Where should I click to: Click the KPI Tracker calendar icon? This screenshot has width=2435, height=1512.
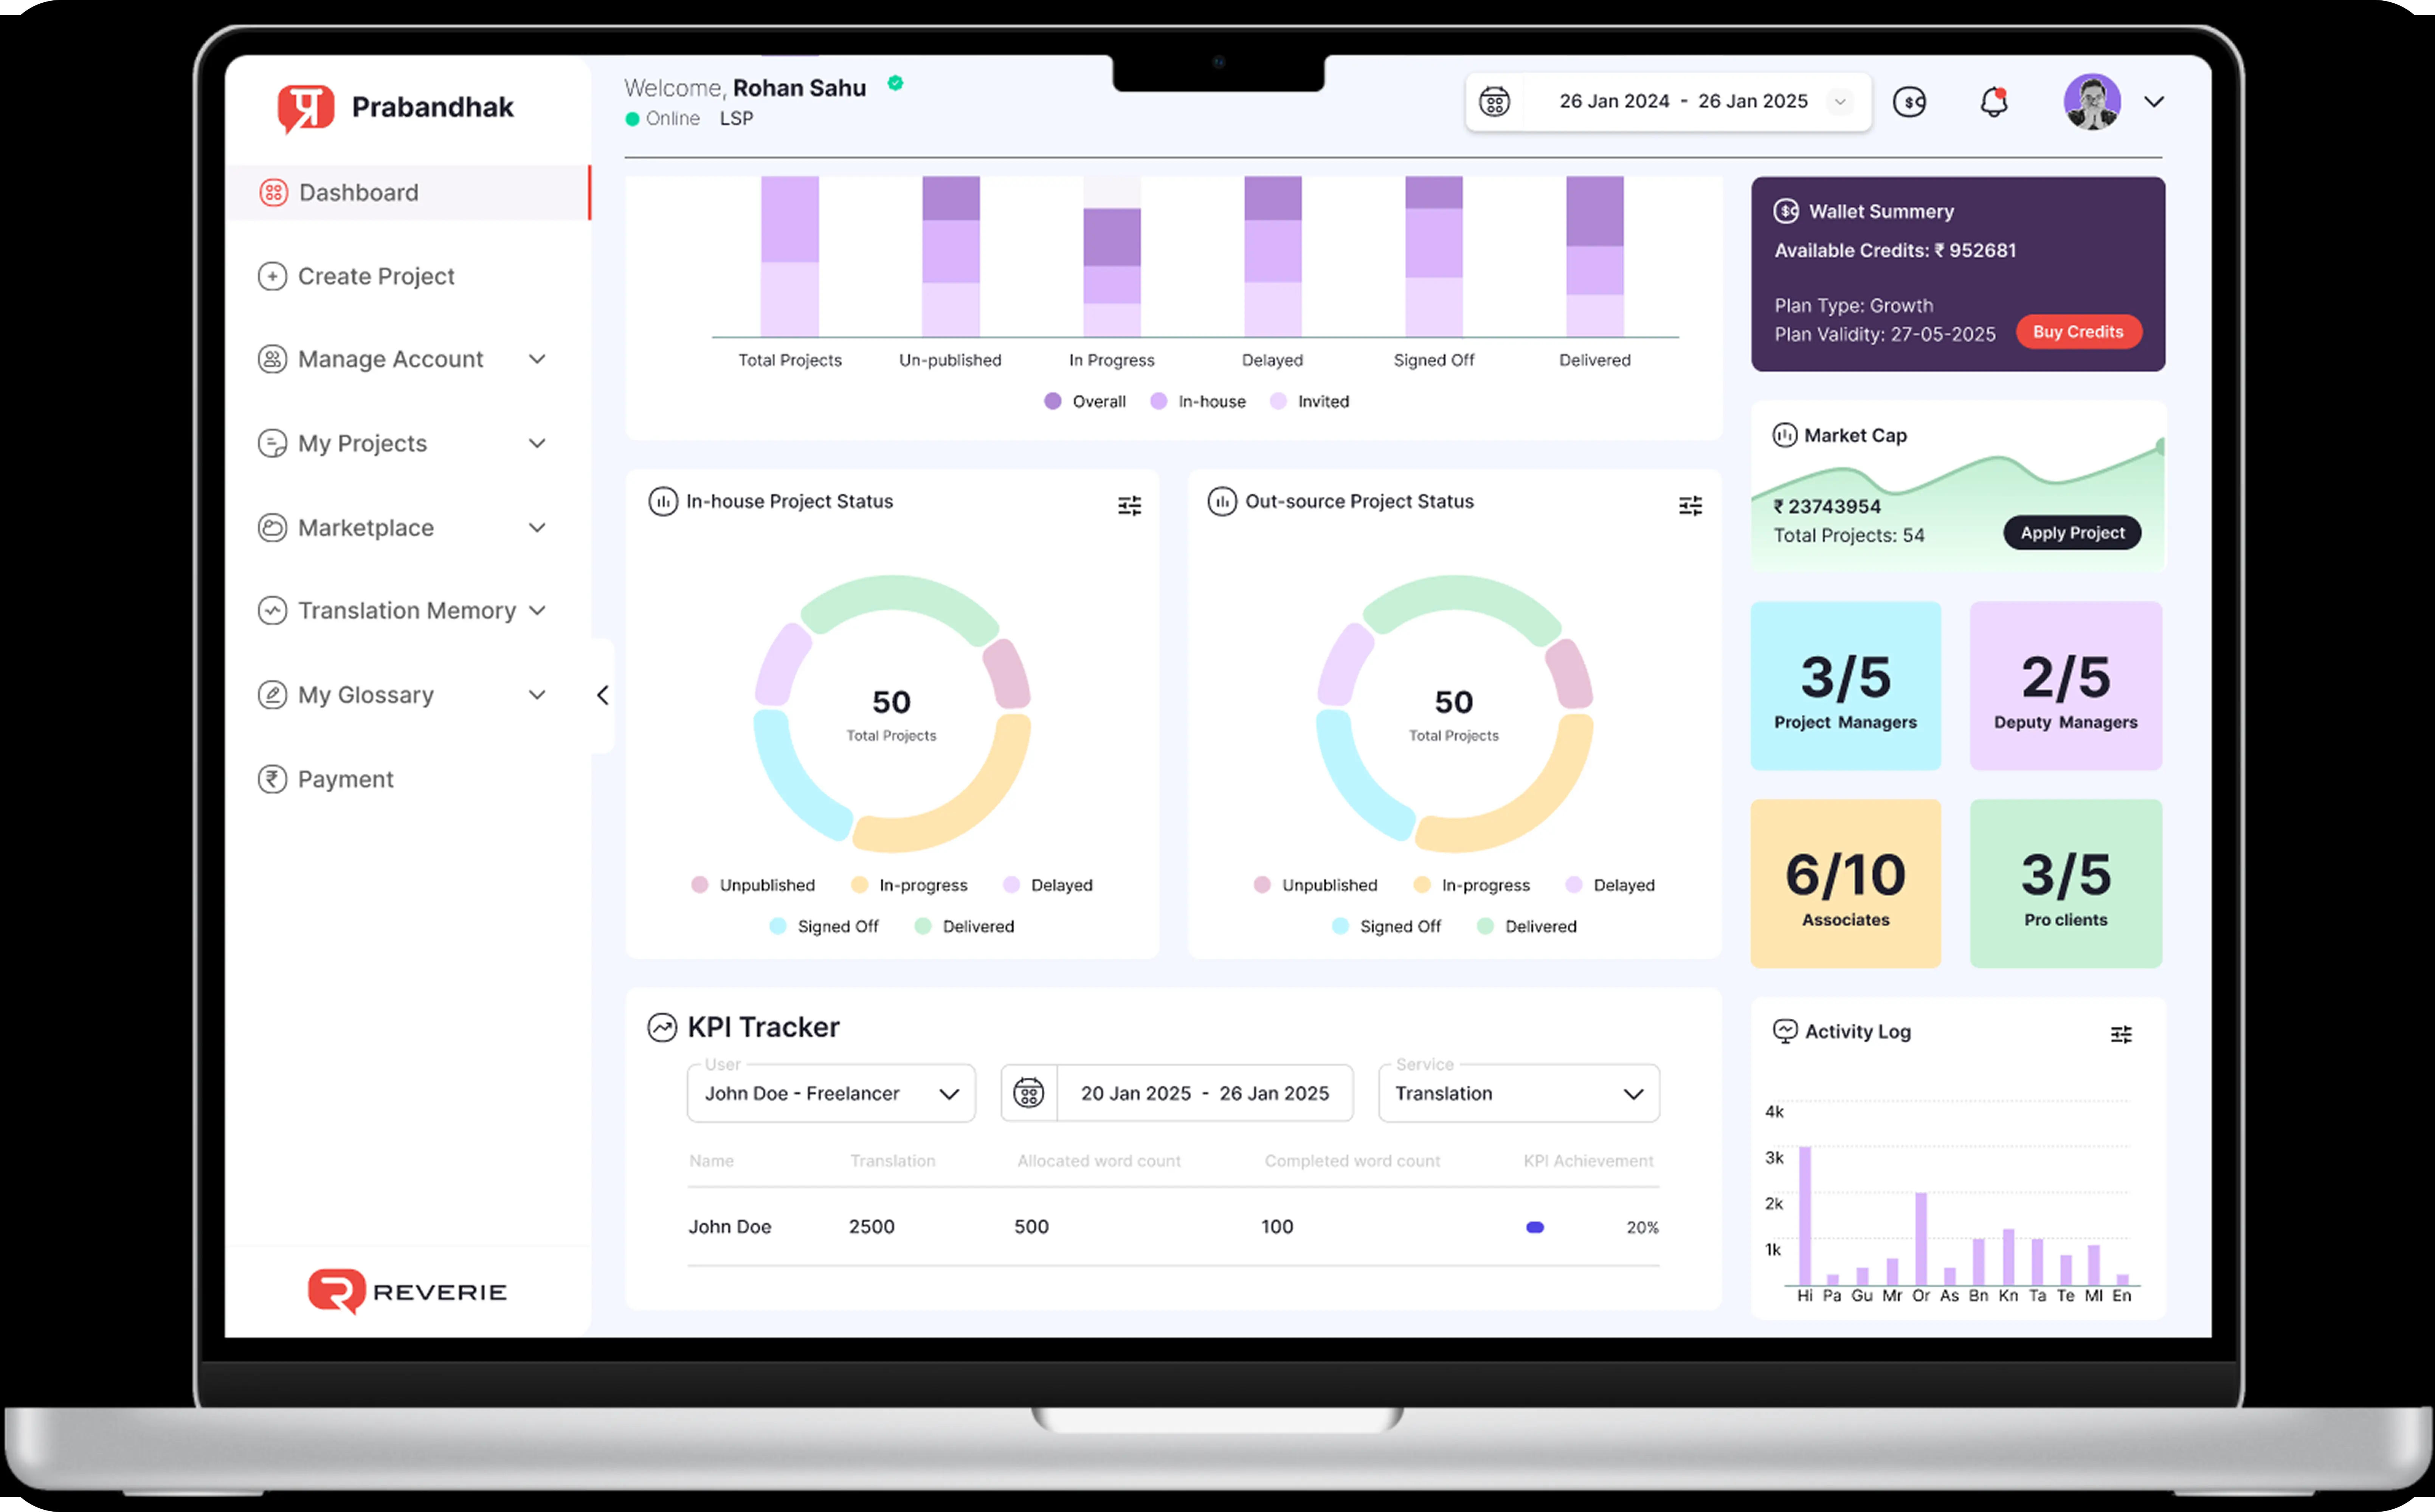point(1028,1093)
